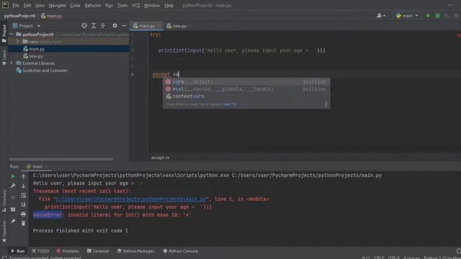This screenshot has width=461, height=259.
Task: Open the VCS menu
Action: click(136, 5)
